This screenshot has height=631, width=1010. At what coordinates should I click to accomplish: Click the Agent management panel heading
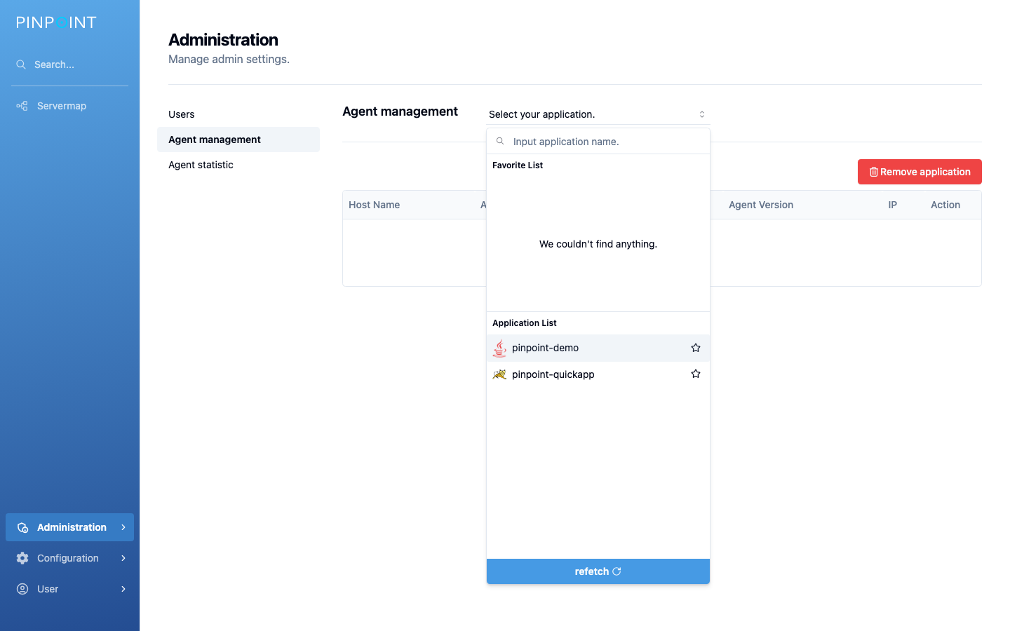(x=400, y=111)
